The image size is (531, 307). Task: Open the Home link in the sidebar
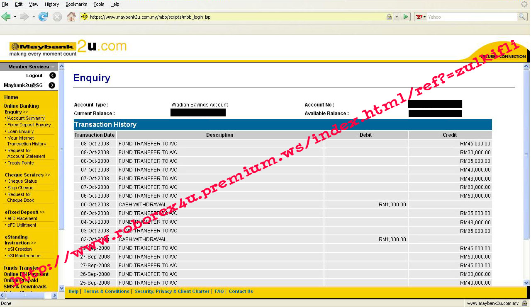pos(11,97)
